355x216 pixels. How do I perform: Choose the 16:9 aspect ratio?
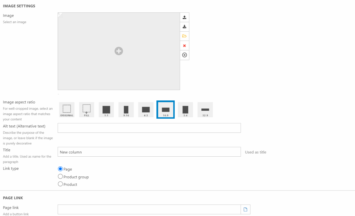(166, 110)
